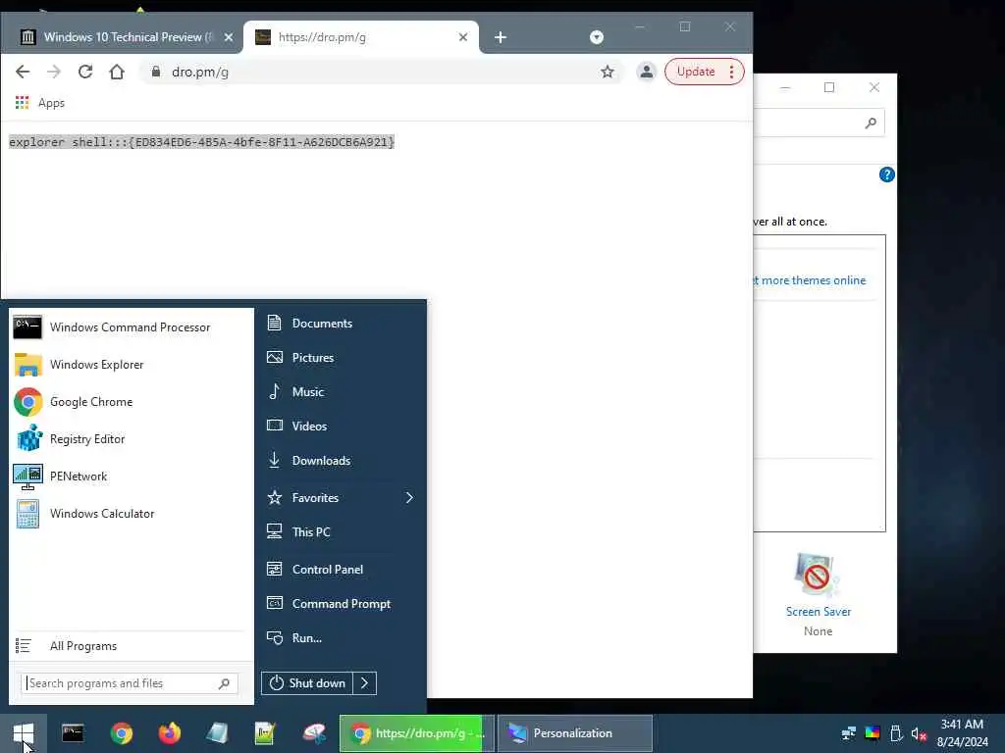The image size is (1005, 753).
Task: Open Chrome tab search dropdown
Action: [x=597, y=37]
